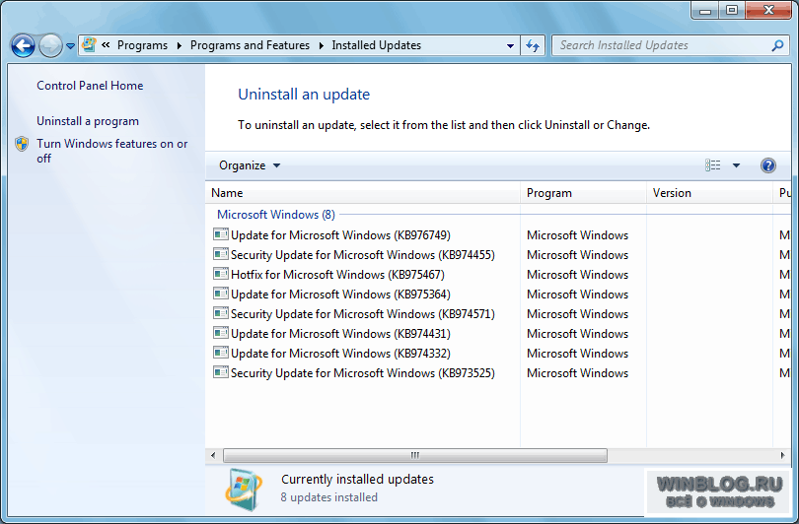
Task: Select Hotfix for Microsoft Windows (KB975467)
Action: tap(337, 275)
